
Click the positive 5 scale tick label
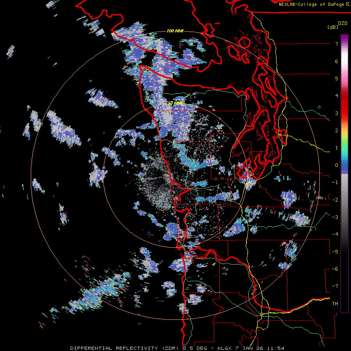(x=337, y=78)
